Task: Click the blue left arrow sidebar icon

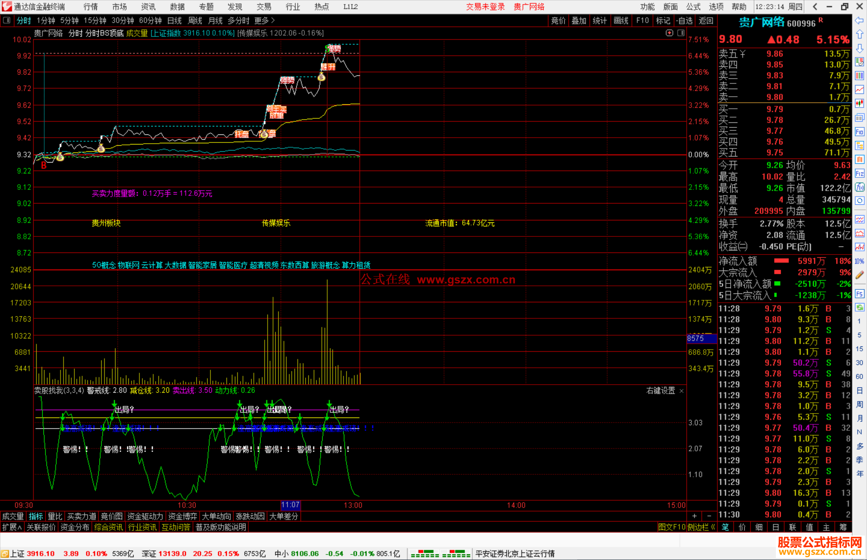Action: [859, 20]
